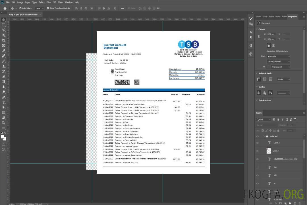This screenshot has width=307, height=205.
Task: Open the RGB Color mode dropdown
Action: coord(278,56)
